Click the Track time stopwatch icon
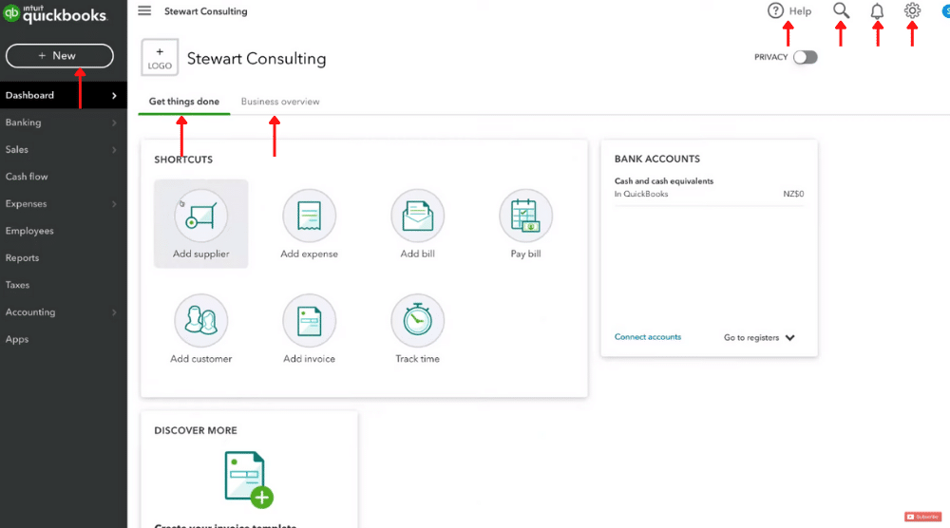The image size is (950, 528). (x=417, y=320)
